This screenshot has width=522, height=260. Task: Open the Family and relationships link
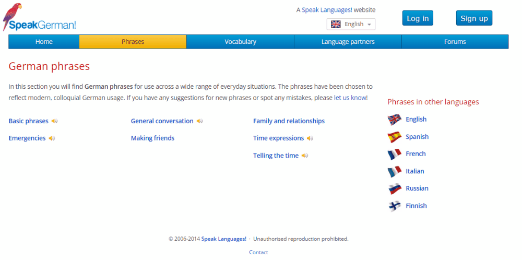[x=289, y=121]
